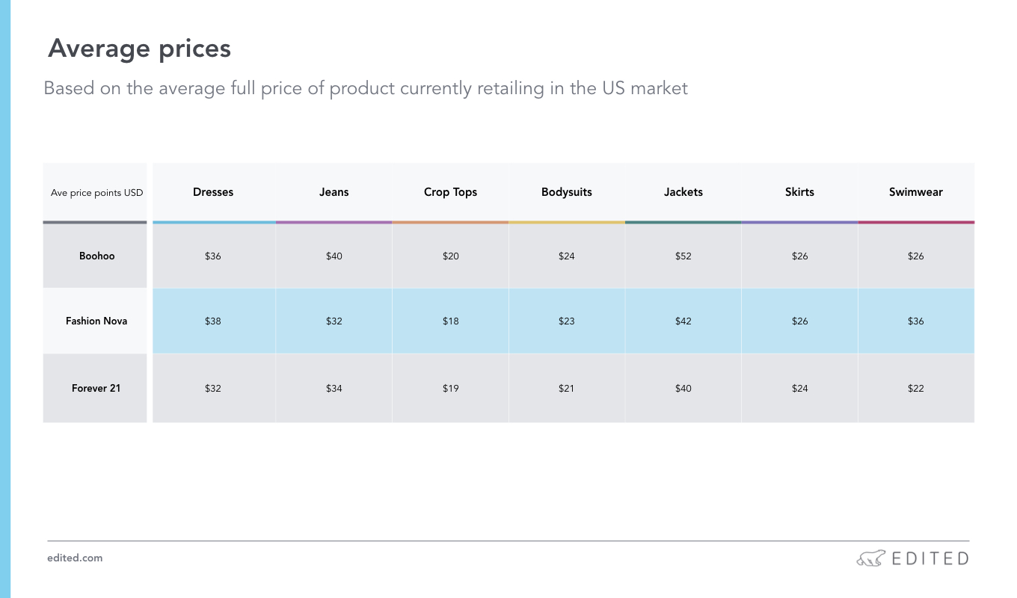Select Boohoo's $40 Jeans price cell
The height and width of the screenshot is (598, 1017).
coord(334,256)
